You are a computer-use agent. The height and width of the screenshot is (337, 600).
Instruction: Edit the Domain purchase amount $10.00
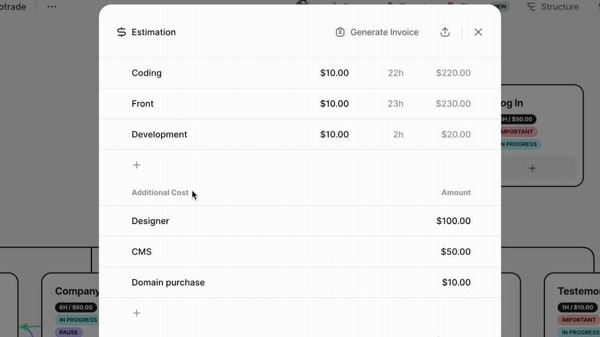pos(456,283)
